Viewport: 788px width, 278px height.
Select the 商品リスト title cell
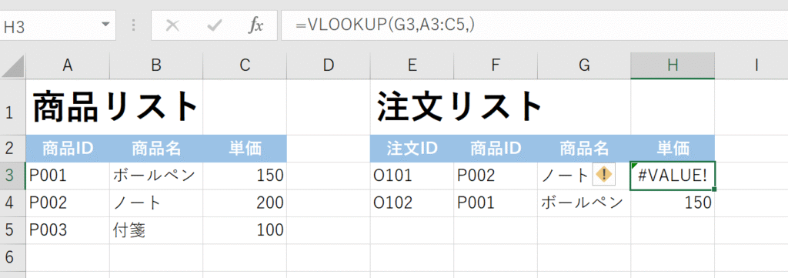(x=68, y=107)
